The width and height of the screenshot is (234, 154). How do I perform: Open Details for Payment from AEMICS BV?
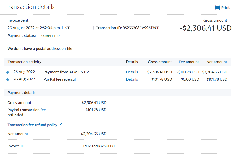pyautogui.click(x=132, y=72)
